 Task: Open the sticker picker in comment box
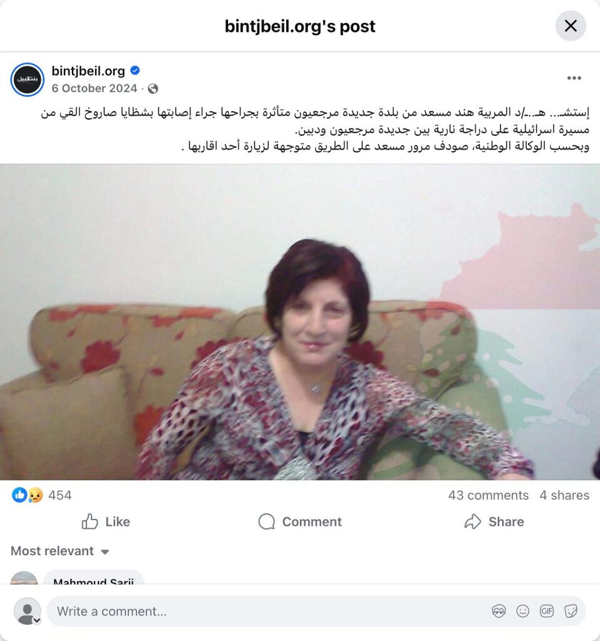pyautogui.click(x=571, y=611)
